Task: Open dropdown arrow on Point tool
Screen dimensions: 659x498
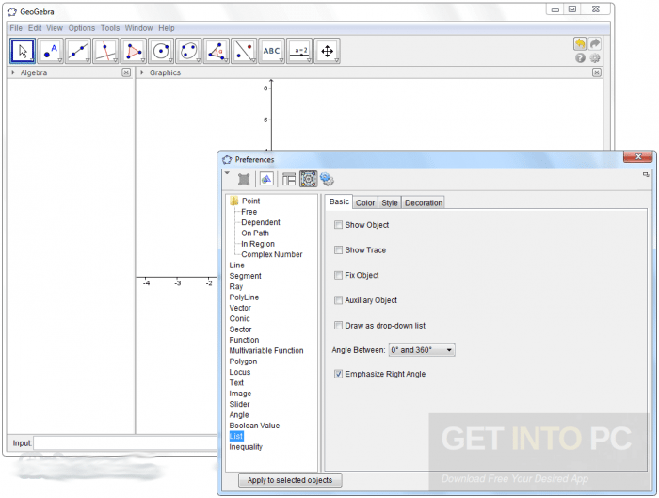Action: (x=59, y=60)
